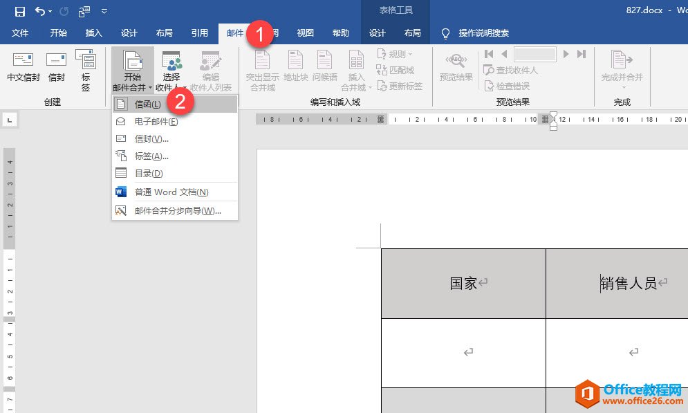Switch to the 设计 tab next to 插入
The width and height of the screenshot is (688, 413).
(129, 33)
